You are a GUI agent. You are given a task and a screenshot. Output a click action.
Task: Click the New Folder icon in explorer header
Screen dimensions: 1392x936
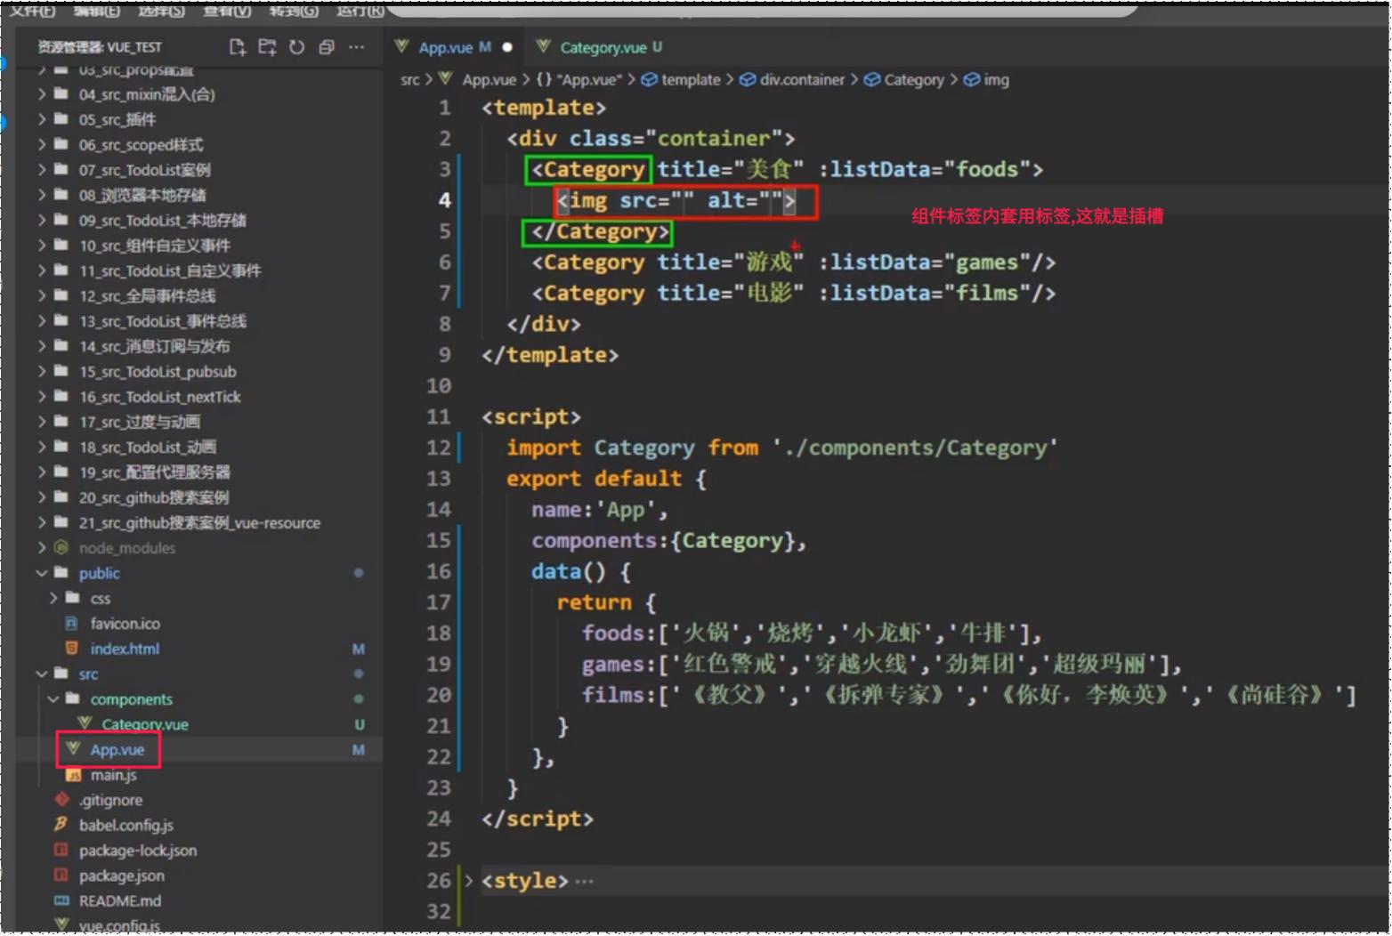tap(267, 47)
